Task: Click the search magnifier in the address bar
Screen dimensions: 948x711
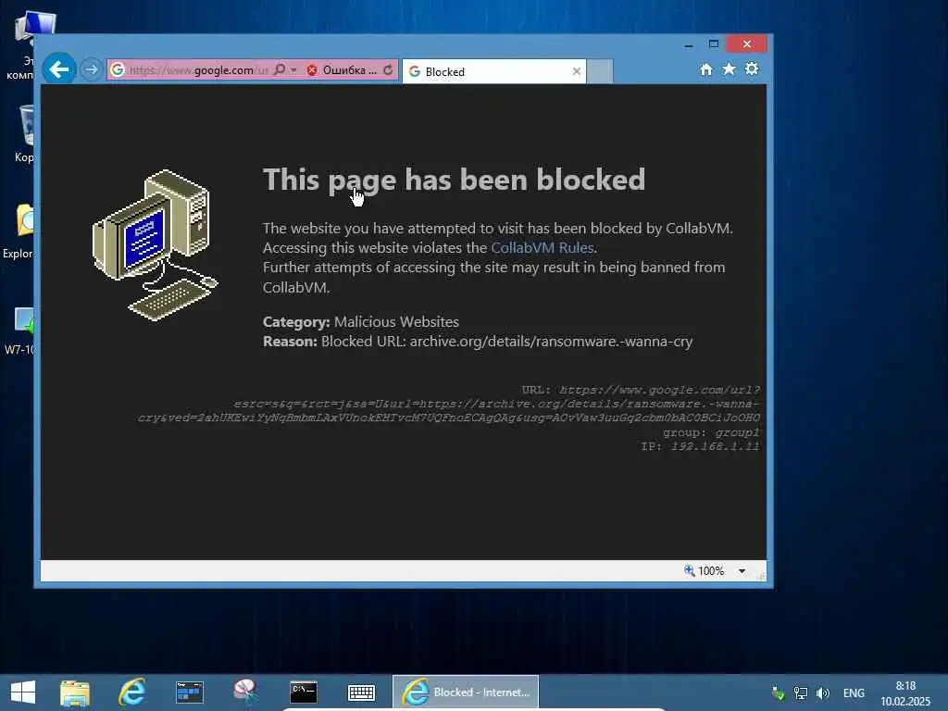Action: pos(280,70)
